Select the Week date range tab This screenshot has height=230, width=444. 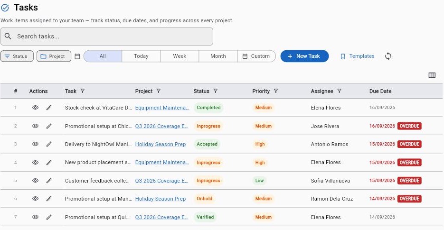(179, 56)
